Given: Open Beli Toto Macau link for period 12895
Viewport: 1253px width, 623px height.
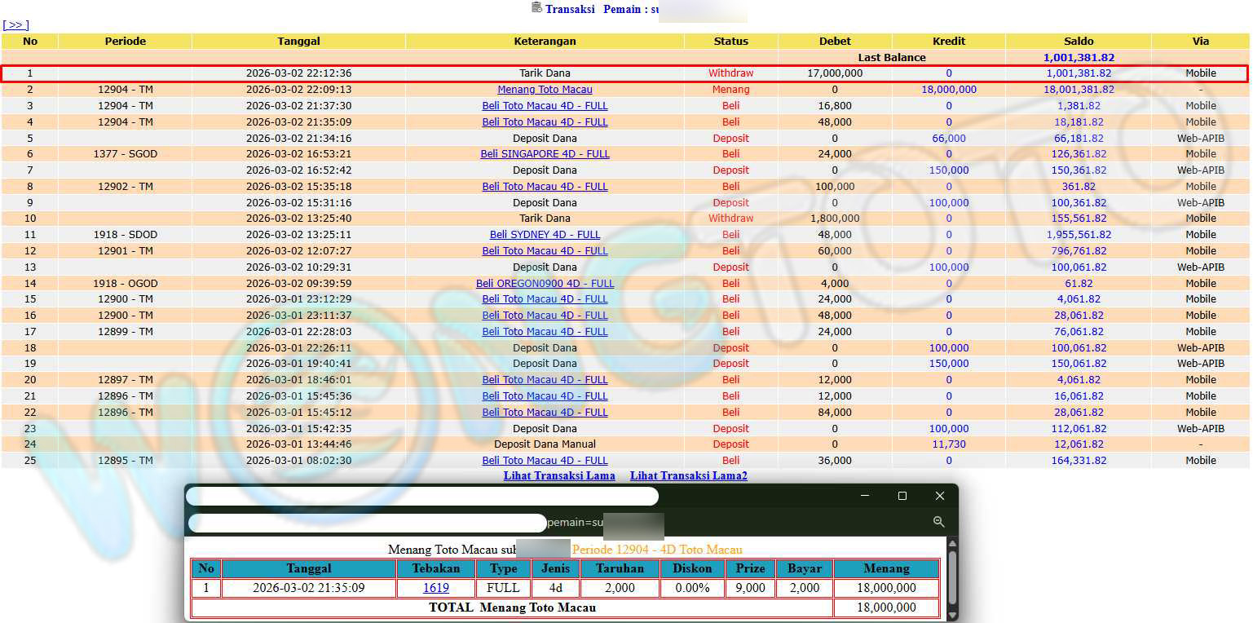Looking at the screenshot, I should [545, 461].
